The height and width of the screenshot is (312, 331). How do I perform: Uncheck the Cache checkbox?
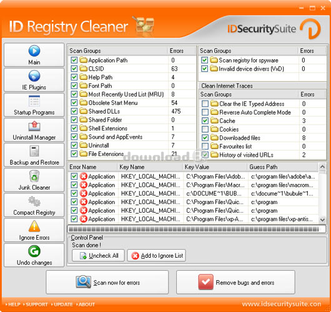pos(205,120)
